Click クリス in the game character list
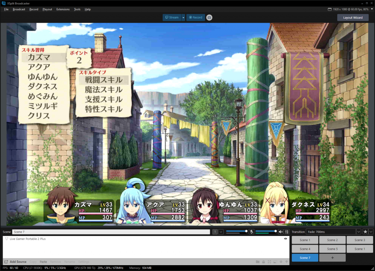Viewport: 375px width, 271px height. point(39,116)
